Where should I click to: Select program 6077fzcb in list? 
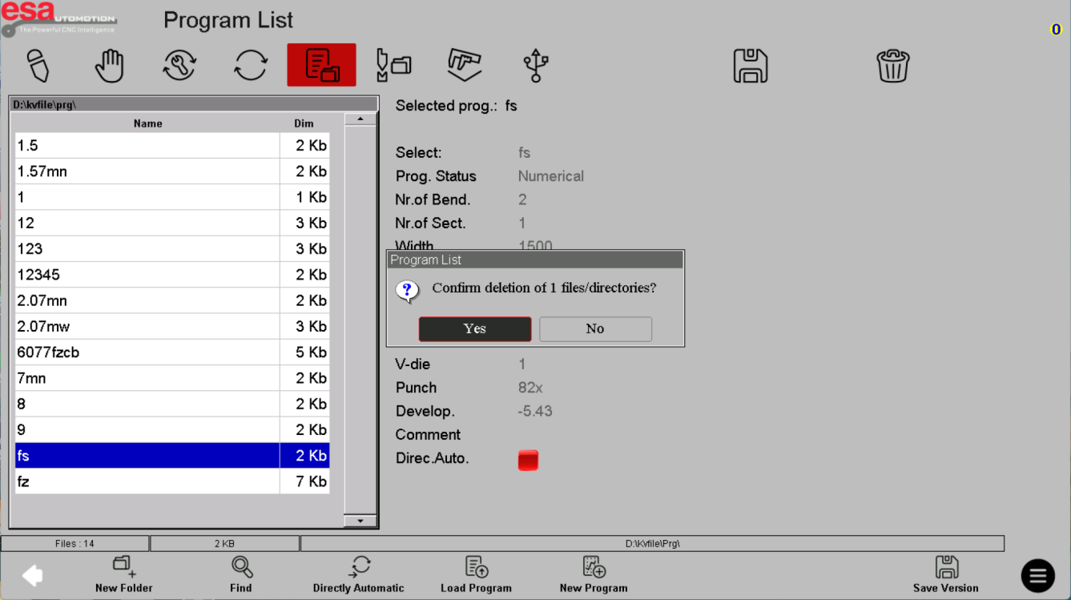[x=172, y=352]
